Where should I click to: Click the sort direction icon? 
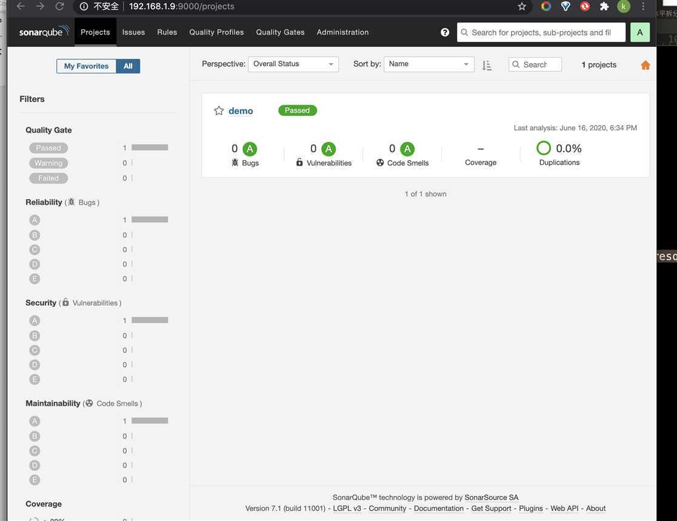[487, 65]
